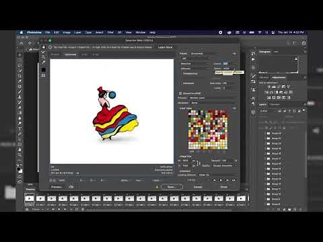Select the Type tool in Photoshop toolbar

(20, 128)
